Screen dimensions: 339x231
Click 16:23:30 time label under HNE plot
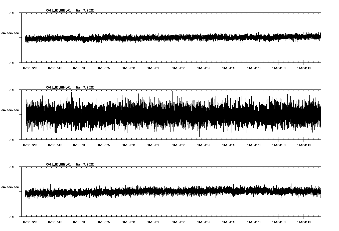tap(204, 68)
